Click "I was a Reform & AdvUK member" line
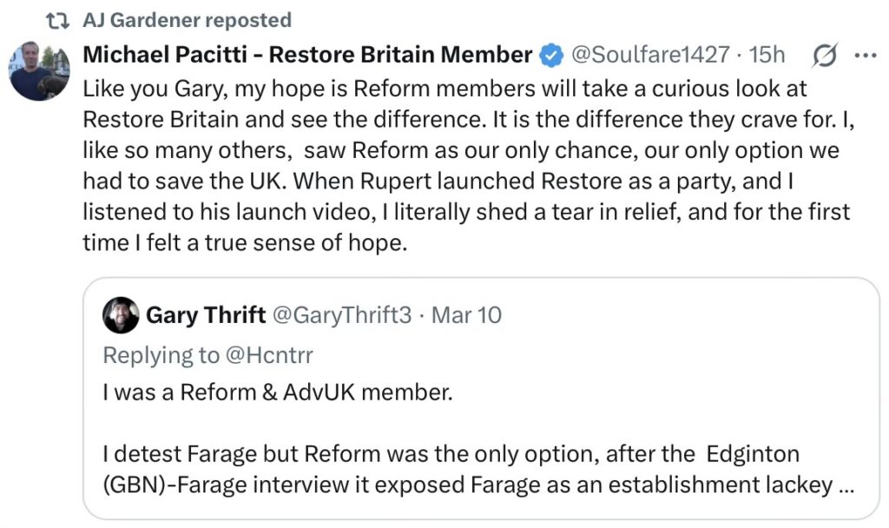 click(278, 393)
